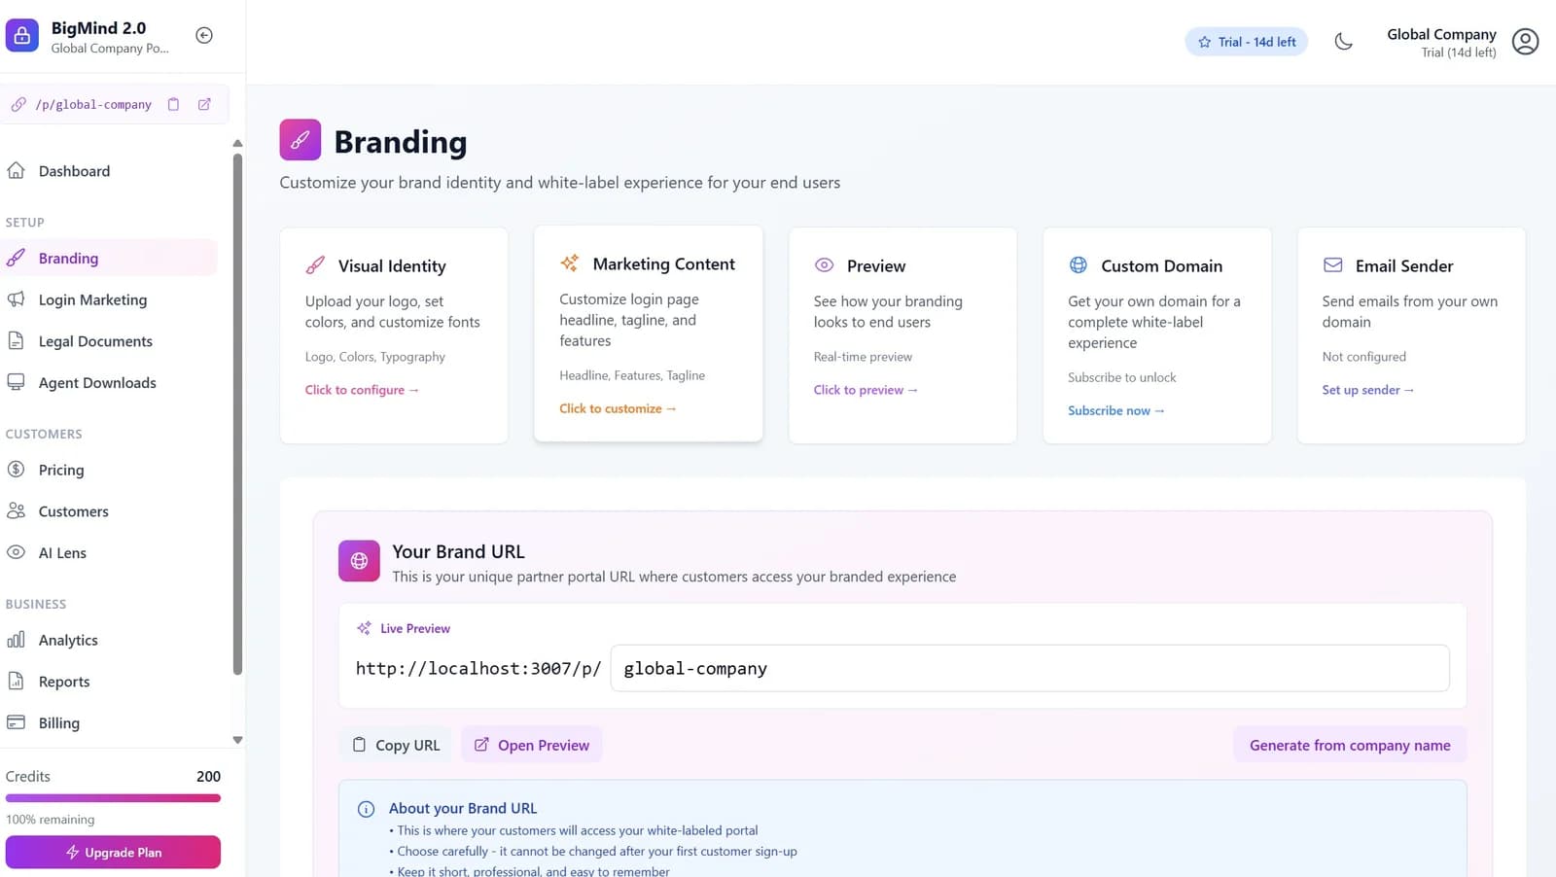
Task: Expand the Trial - 14d left badge
Action: 1246,41
